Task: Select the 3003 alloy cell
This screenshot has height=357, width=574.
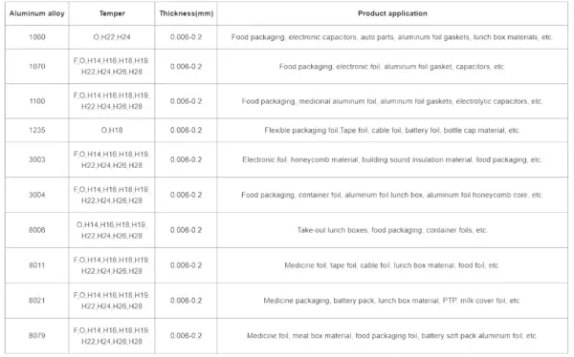Action: coord(37,159)
